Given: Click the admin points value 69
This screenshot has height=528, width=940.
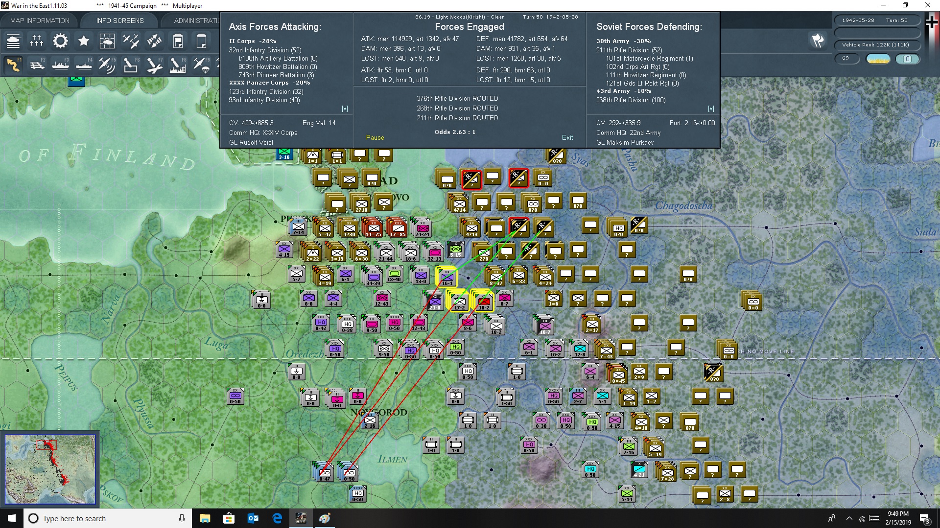Looking at the screenshot, I should (847, 58).
